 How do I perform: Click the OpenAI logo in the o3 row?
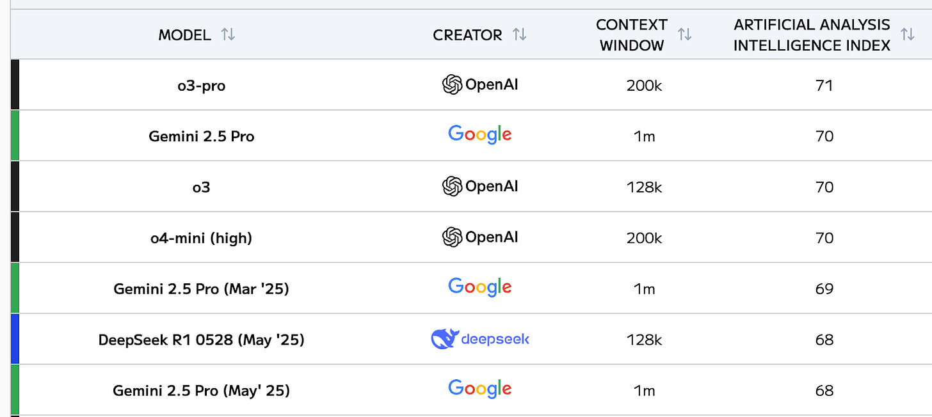480,186
